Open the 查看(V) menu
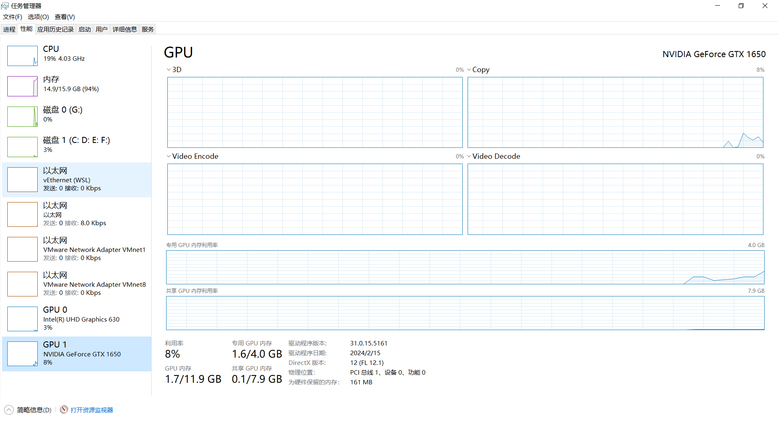 pos(65,17)
